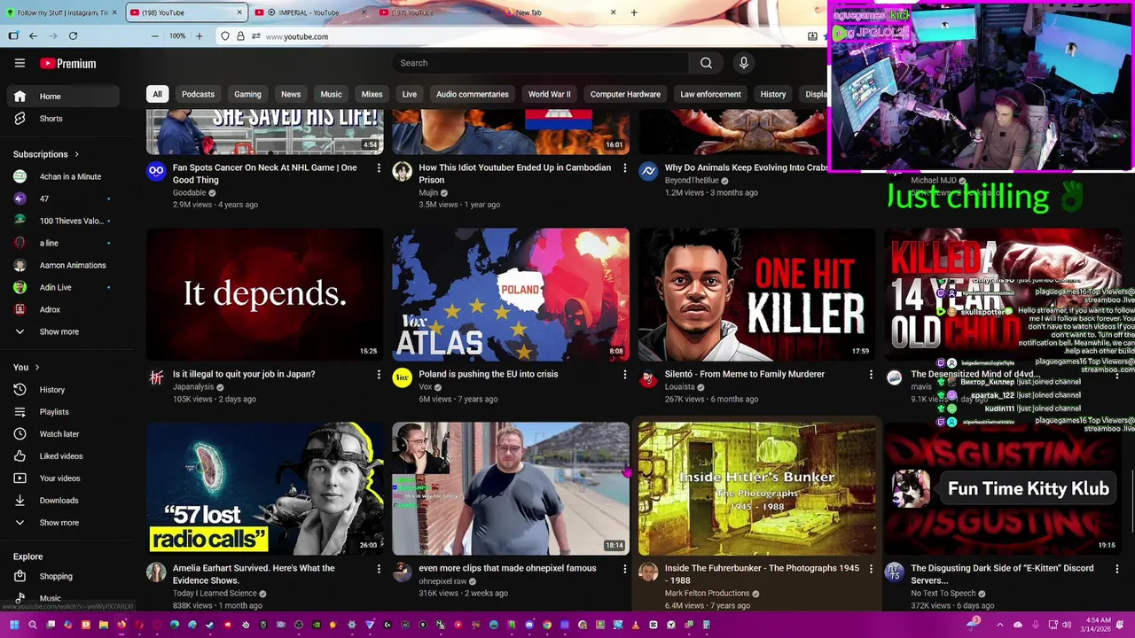Open Liked videos in the sidebar
Image resolution: width=1135 pixels, height=638 pixels.
62,455
